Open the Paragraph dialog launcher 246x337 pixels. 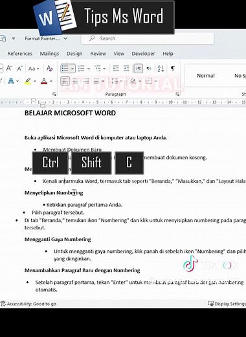click(177, 94)
